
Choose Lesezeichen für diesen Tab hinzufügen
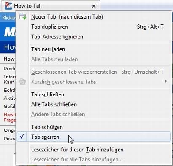pos(94,150)
